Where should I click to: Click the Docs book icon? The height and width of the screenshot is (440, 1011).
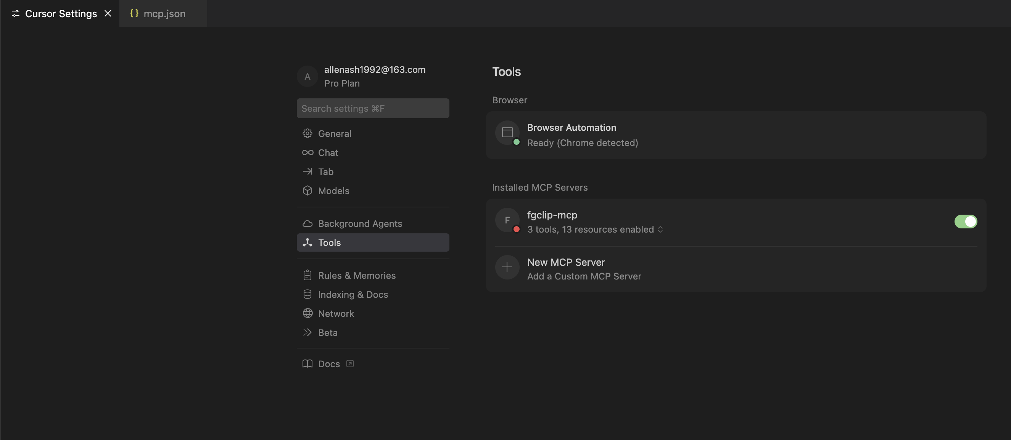pos(307,363)
